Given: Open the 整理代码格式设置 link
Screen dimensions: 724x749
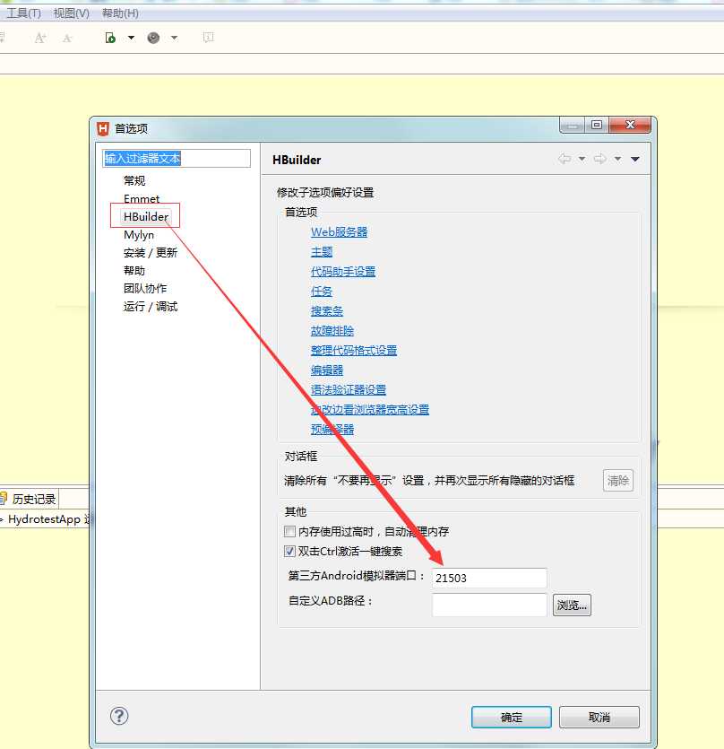Looking at the screenshot, I should click(354, 351).
